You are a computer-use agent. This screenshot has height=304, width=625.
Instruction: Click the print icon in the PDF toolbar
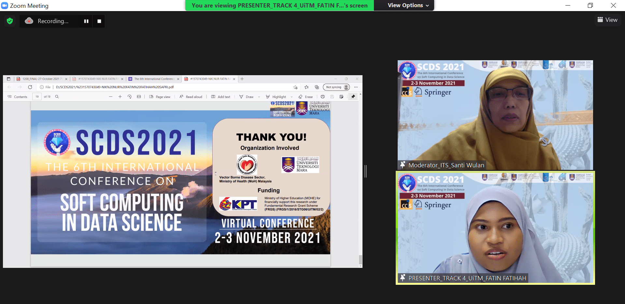322,97
